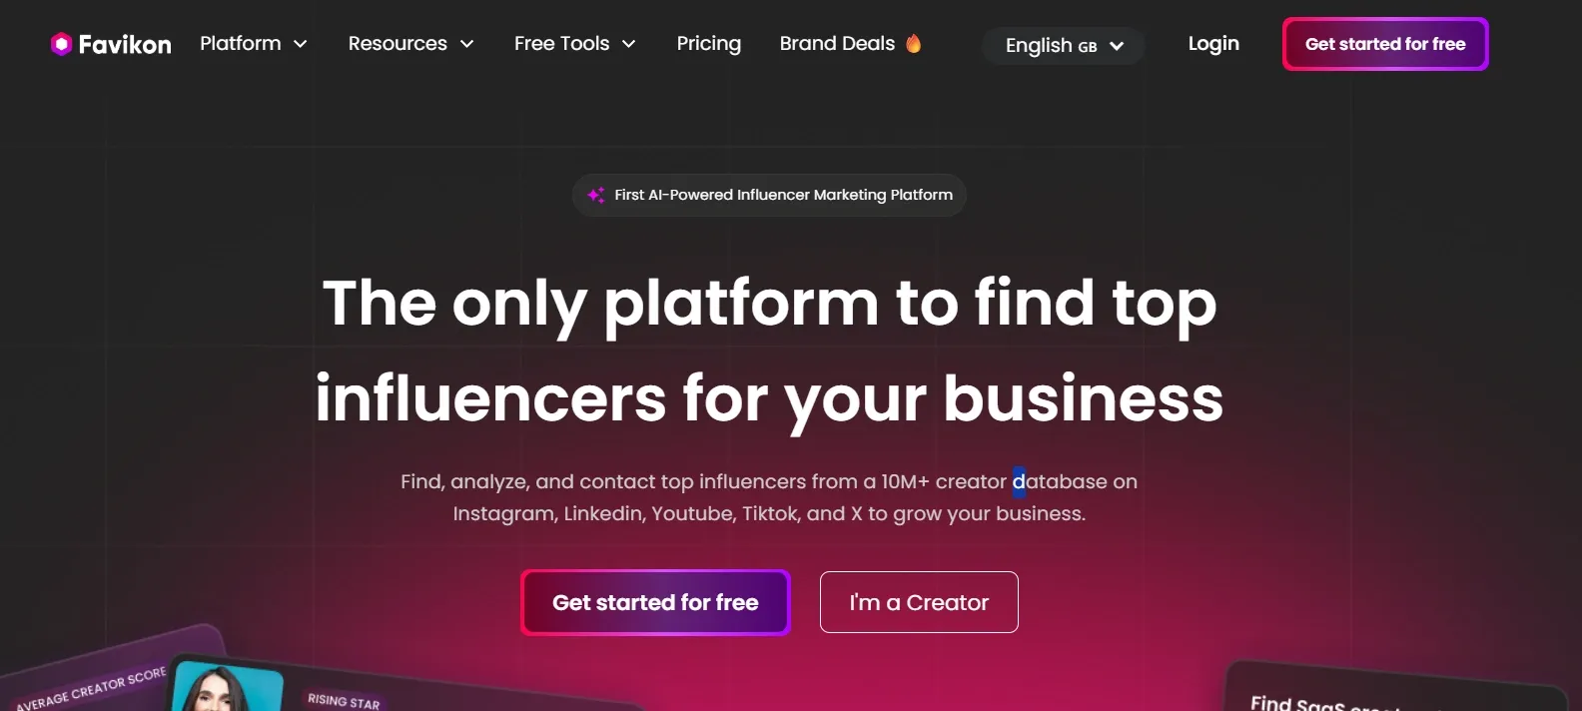Click the Rising Star label card
This screenshot has height=711, width=1582.
pos(344,701)
